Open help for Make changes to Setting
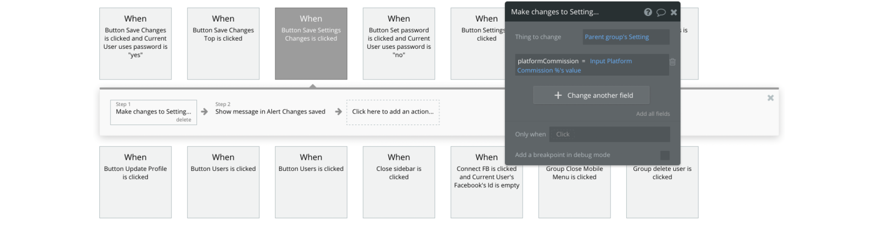 (648, 12)
